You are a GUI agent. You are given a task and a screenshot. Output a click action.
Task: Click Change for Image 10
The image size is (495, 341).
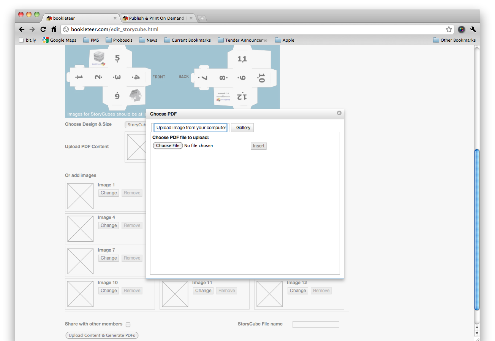109,291
